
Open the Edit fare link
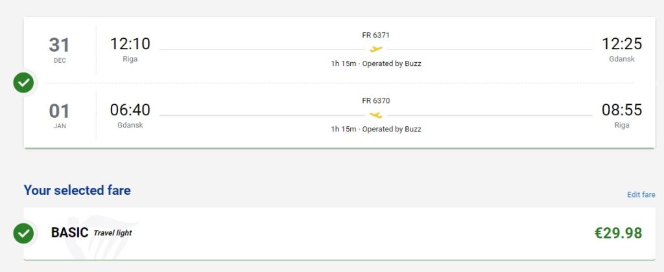coord(641,194)
